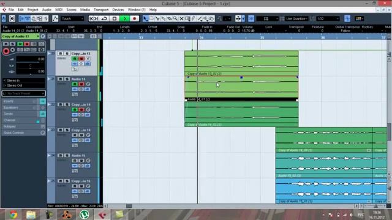
Task: Select the Range Selection tool
Action: point(151,19)
